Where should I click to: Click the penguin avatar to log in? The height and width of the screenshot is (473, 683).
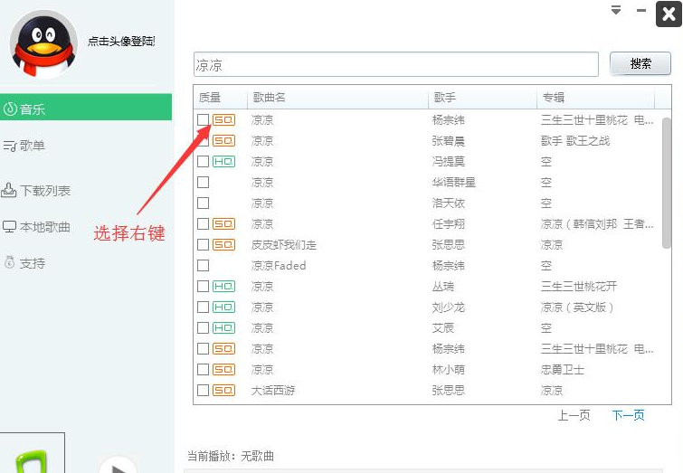(x=43, y=44)
